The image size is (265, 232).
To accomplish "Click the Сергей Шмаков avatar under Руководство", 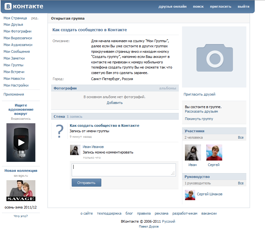I will [x=190, y=195].
